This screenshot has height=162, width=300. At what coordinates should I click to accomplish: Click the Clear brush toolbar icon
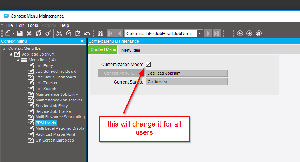(x=48, y=33)
